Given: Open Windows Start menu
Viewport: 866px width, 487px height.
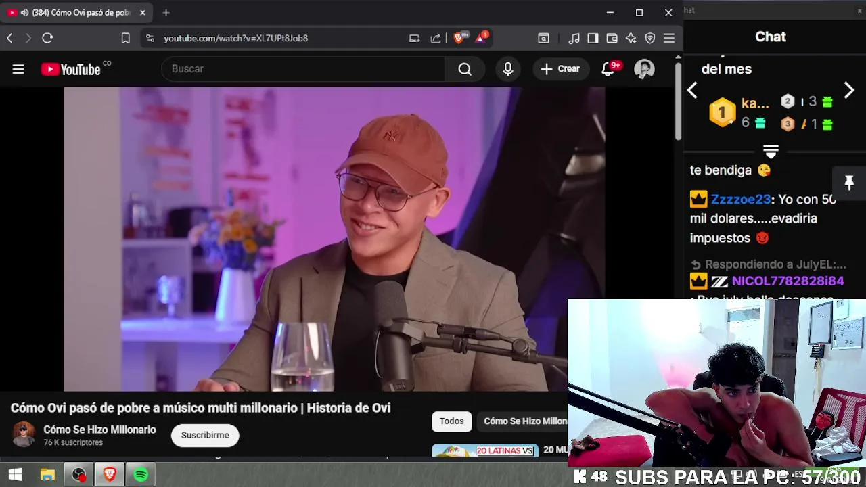Looking at the screenshot, I should coord(15,475).
